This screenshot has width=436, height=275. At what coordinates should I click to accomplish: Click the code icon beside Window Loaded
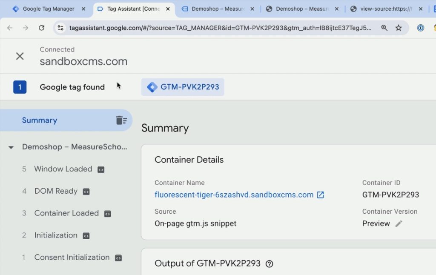pyautogui.click(x=101, y=169)
